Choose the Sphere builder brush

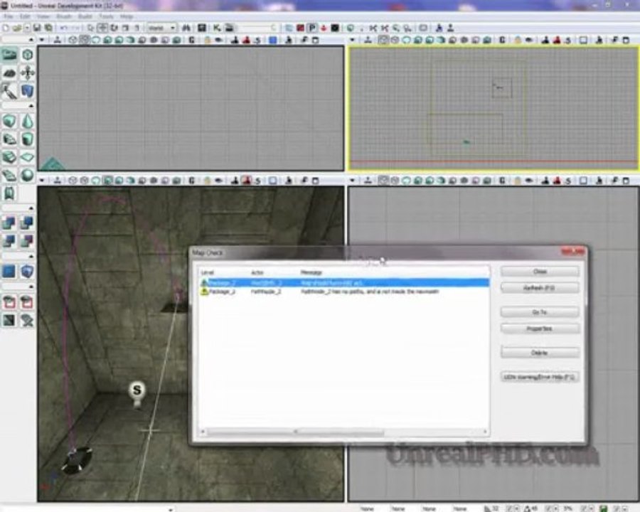[x=27, y=175]
